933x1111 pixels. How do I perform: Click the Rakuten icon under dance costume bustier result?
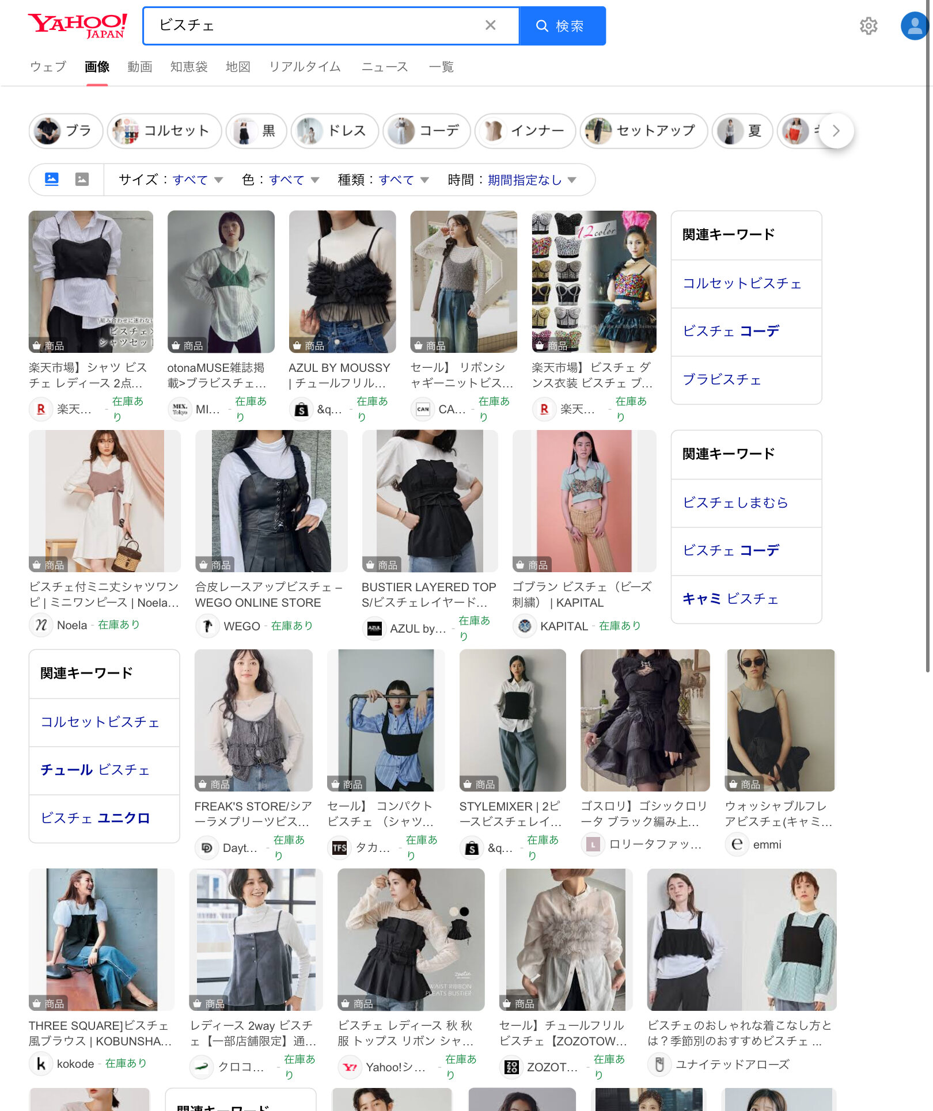click(544, 409)
